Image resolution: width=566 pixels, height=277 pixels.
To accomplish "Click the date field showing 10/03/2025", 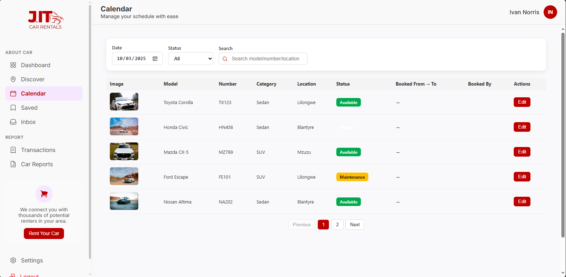I will click(x=137, y=59).
